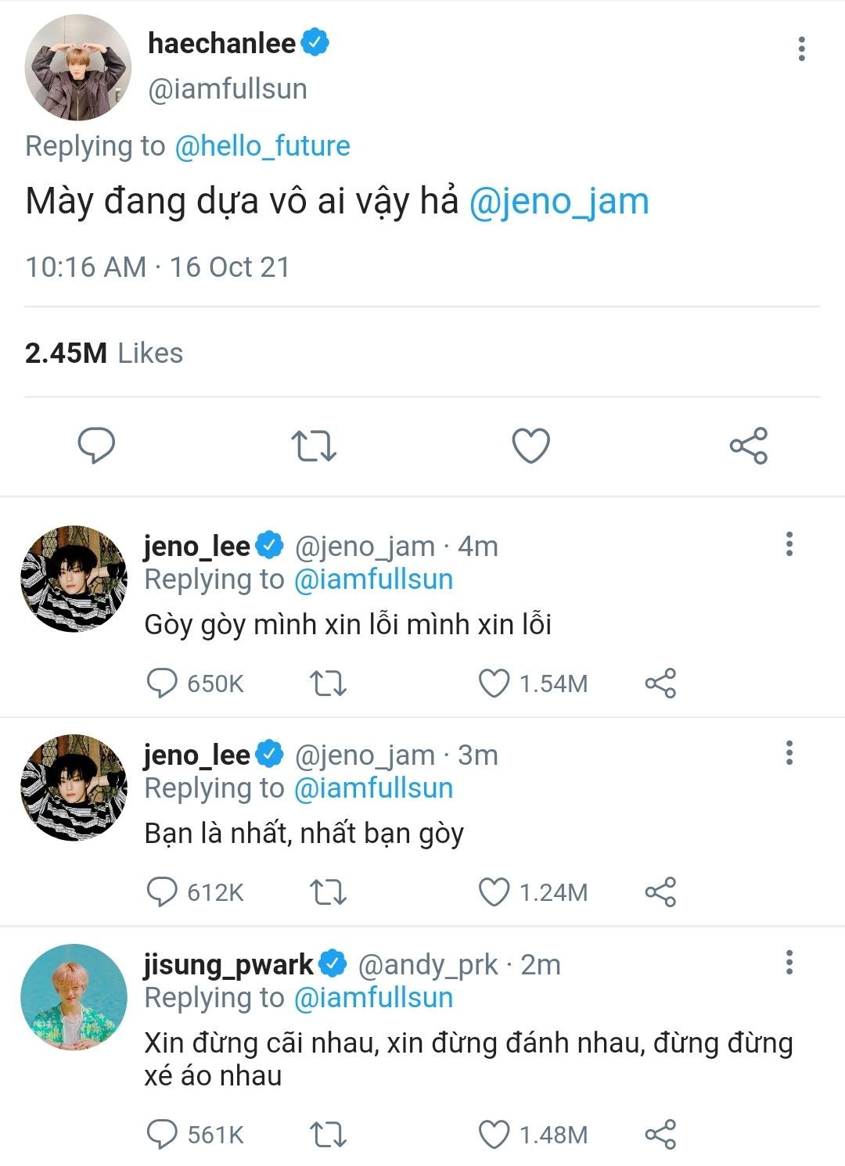845x1166 pixels.
Task: View the 2.45M Likes list
Action: (x=104, y=353)
